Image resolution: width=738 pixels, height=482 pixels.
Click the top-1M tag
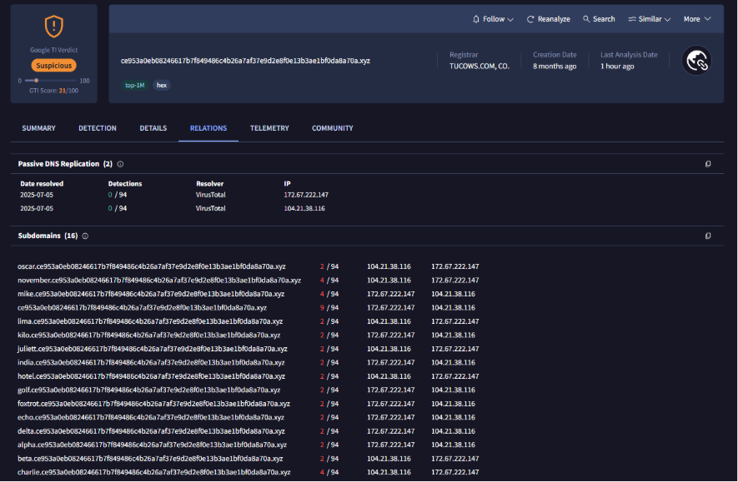134,85
